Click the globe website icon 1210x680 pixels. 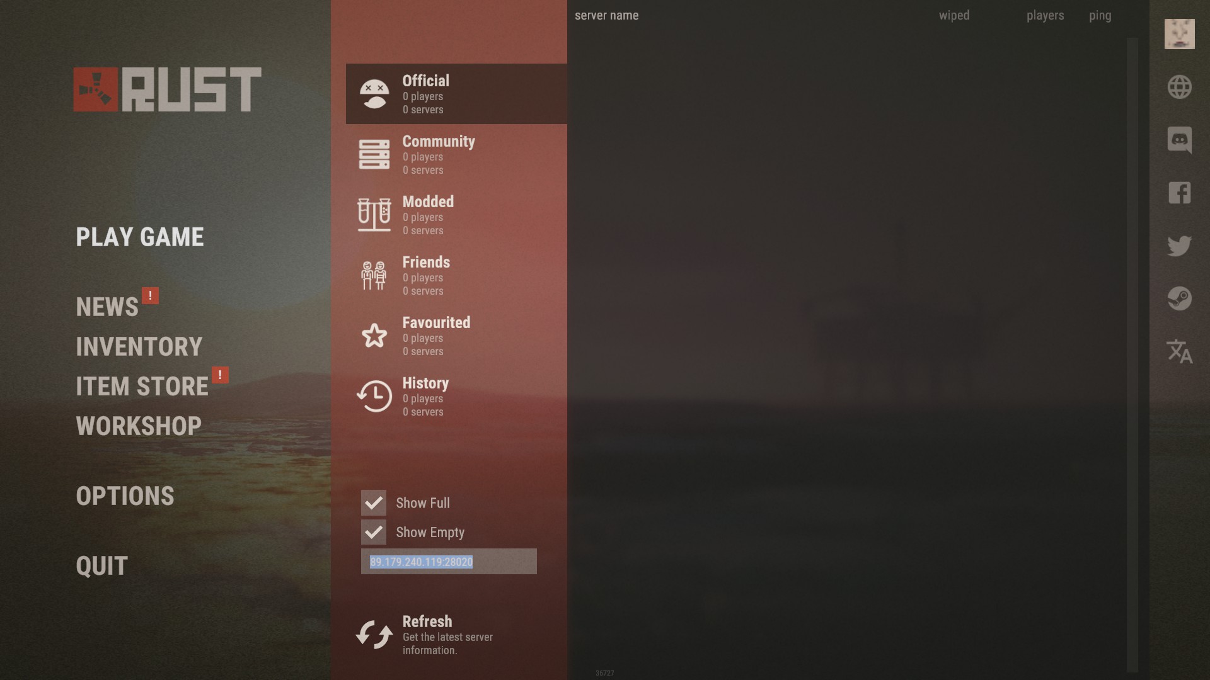point(1179,87)
